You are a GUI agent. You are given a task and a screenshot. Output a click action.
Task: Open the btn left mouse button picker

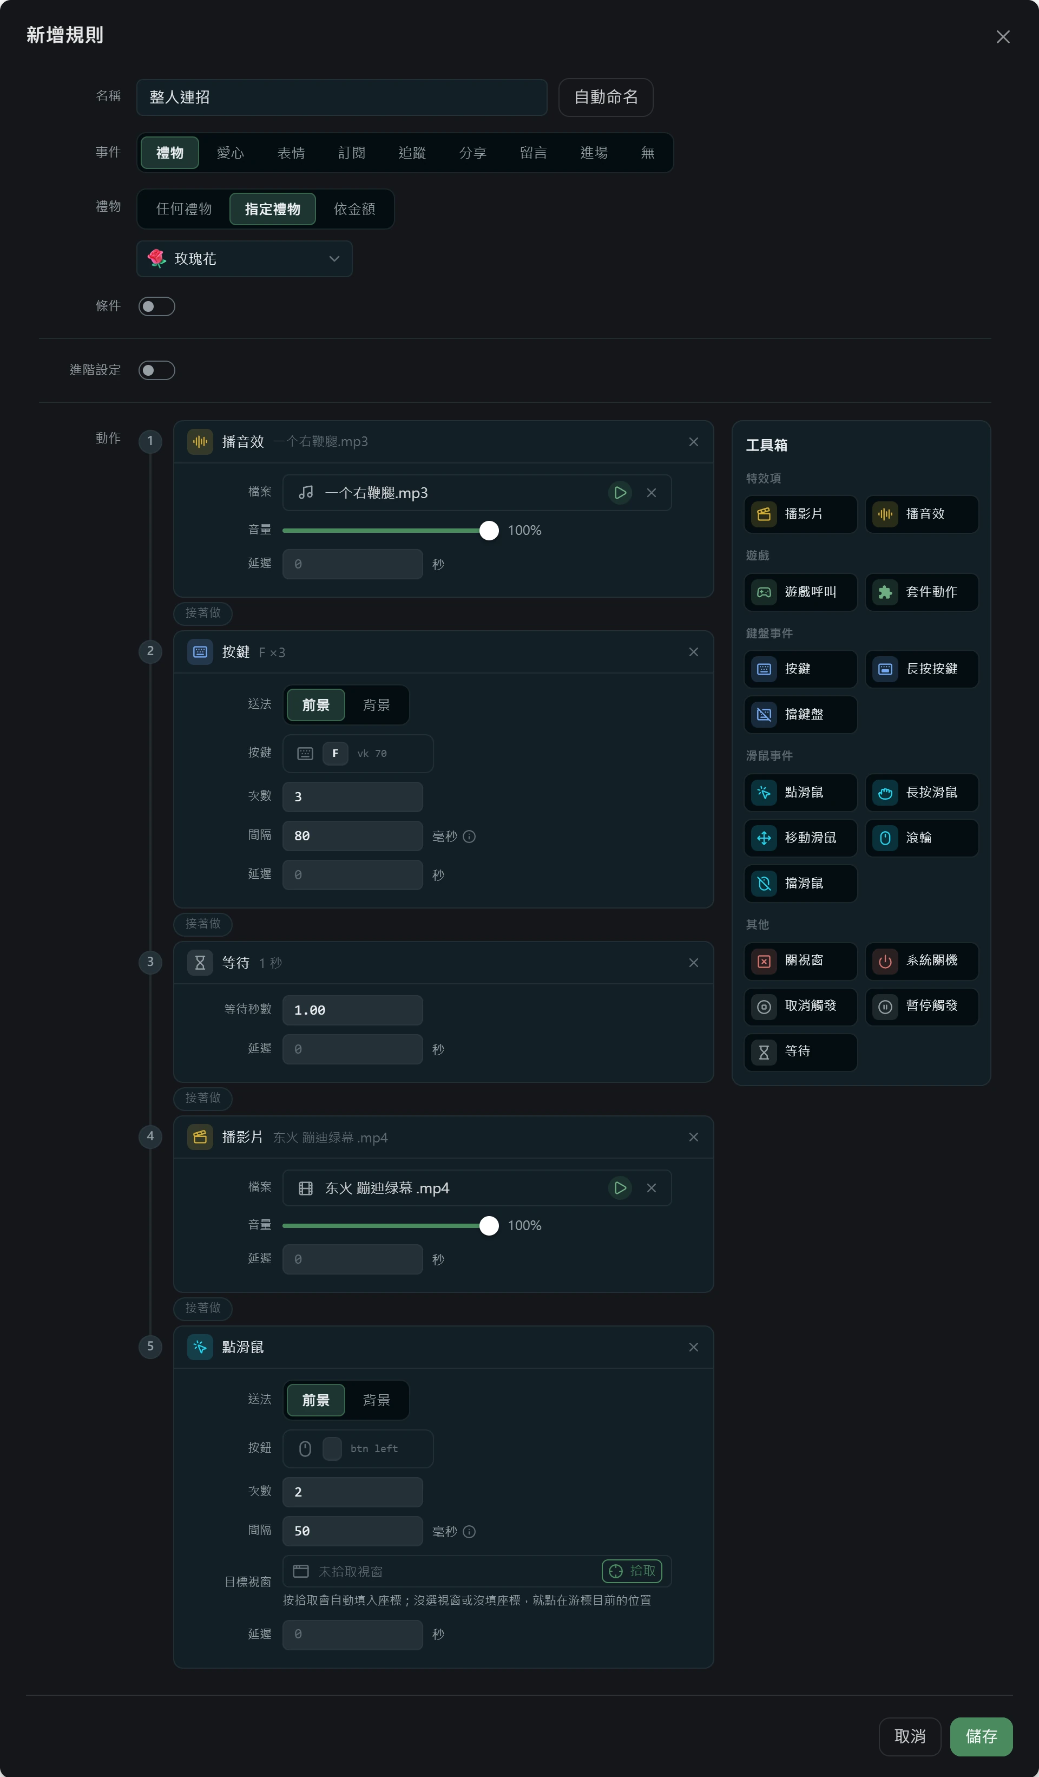357,1448
